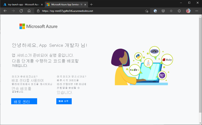Image resolution: width=202 pixels, height=125 pixels.
Task: Click the heading 안녕하세요, App Service 개발자 님!
Action: point(49,45)
